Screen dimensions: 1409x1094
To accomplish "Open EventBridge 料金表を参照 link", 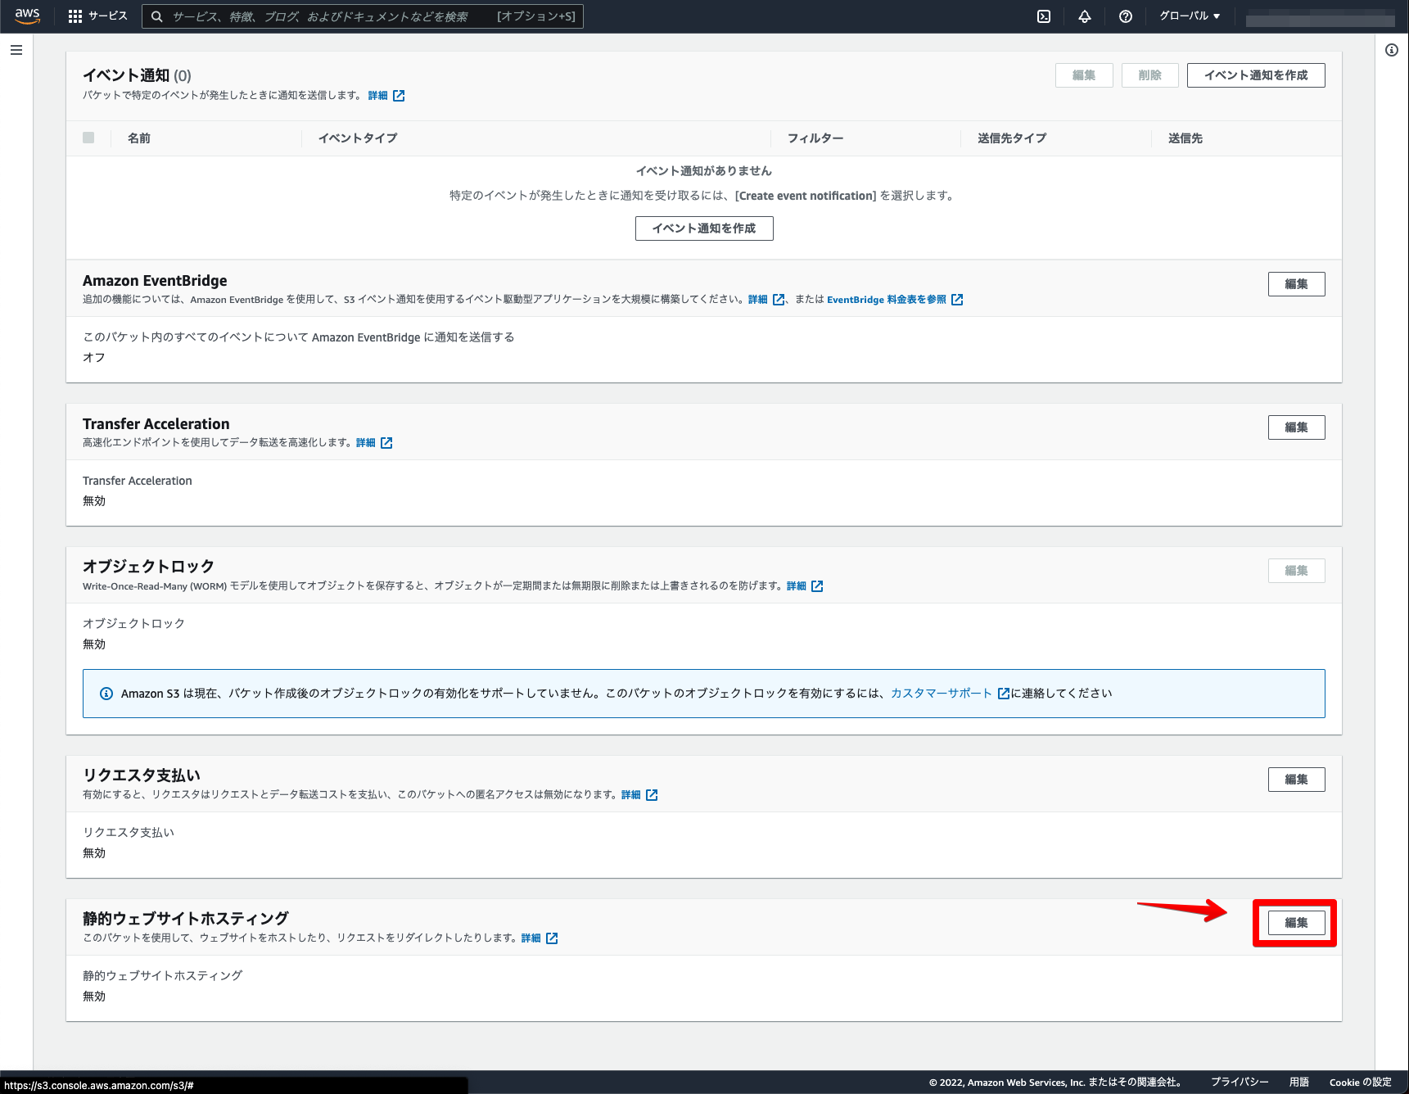I will tap(887, 300).
